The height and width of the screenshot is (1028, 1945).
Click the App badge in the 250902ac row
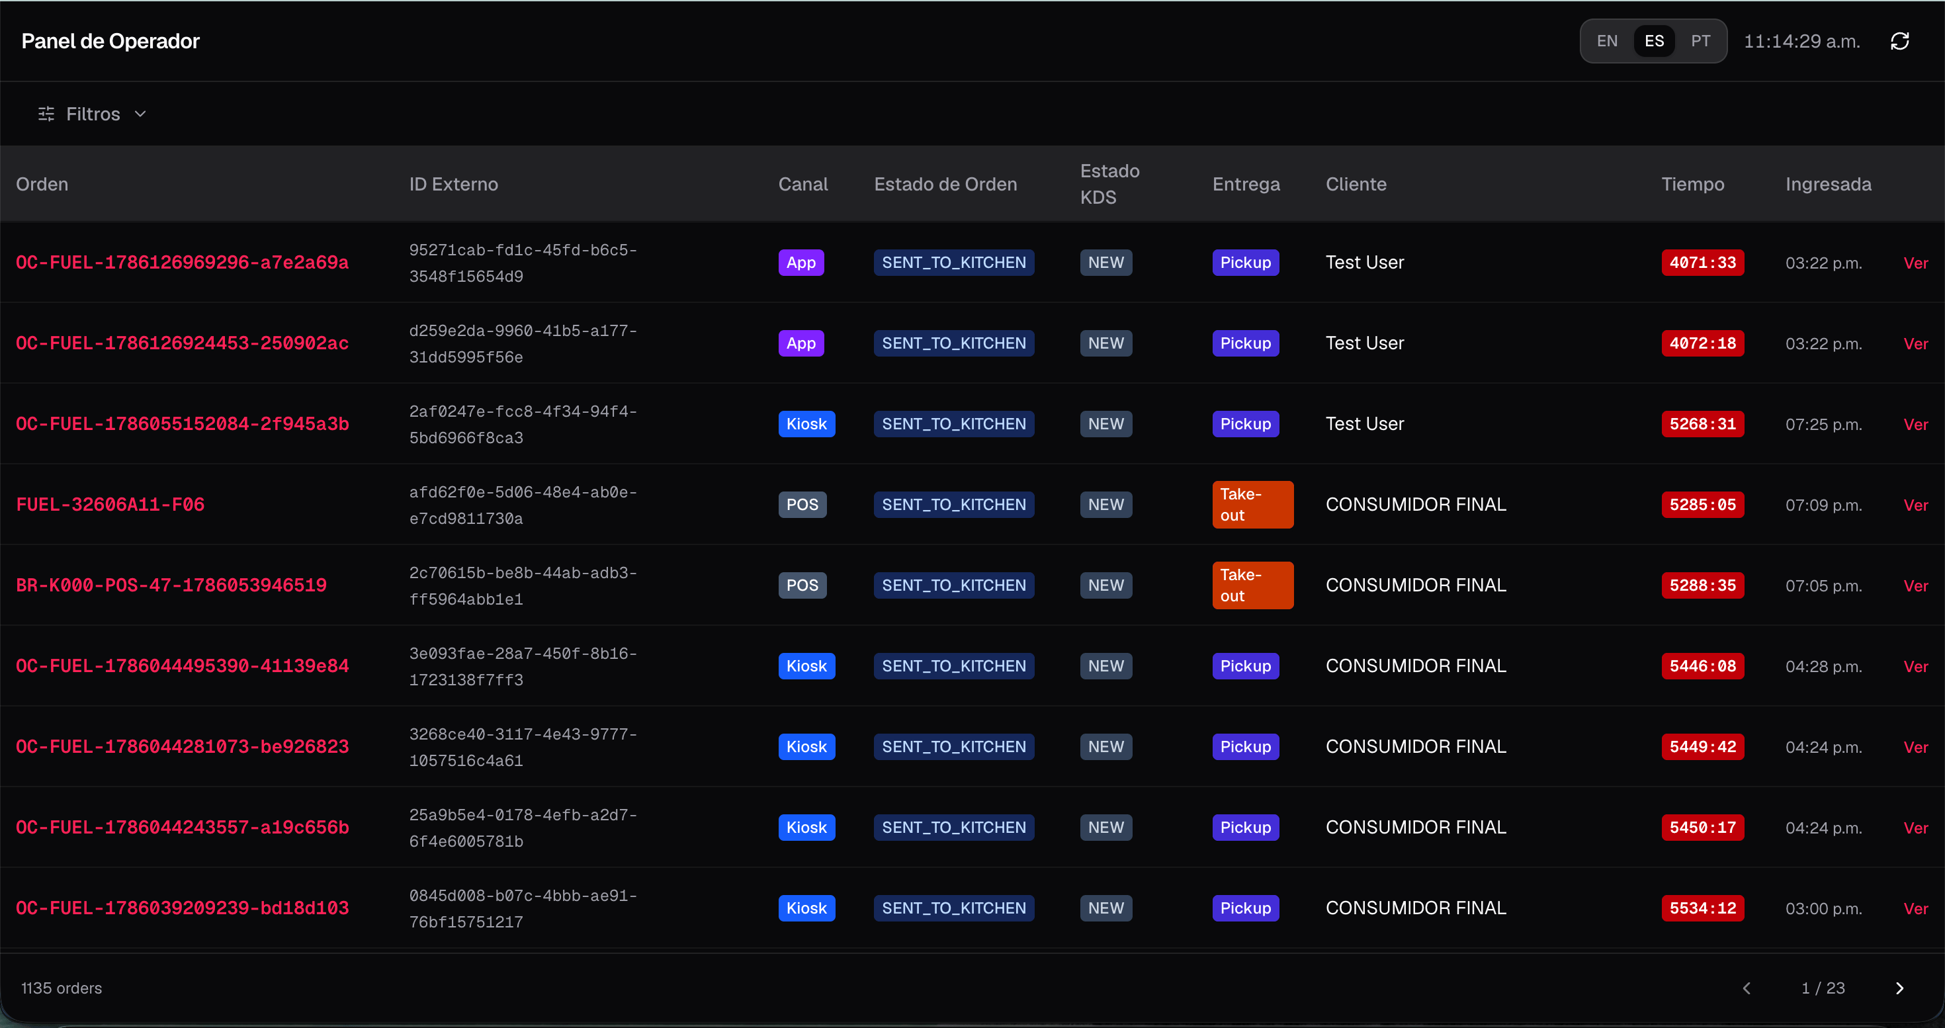click(801, 343)
